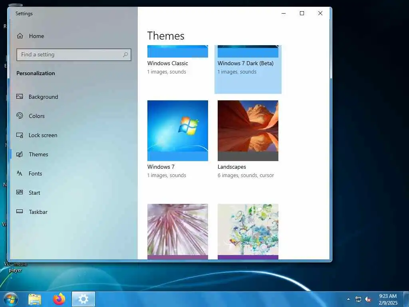Choose the pink flower theme thumbnail
The height and width of the screenshot is (307, 409).
178,231
